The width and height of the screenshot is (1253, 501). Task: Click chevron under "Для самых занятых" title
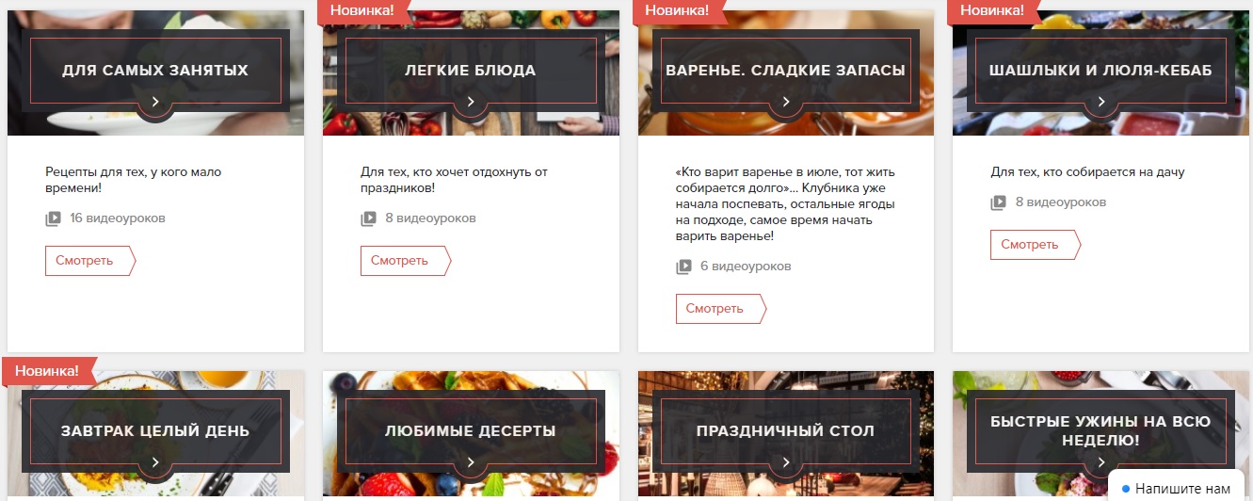[155, 102]
